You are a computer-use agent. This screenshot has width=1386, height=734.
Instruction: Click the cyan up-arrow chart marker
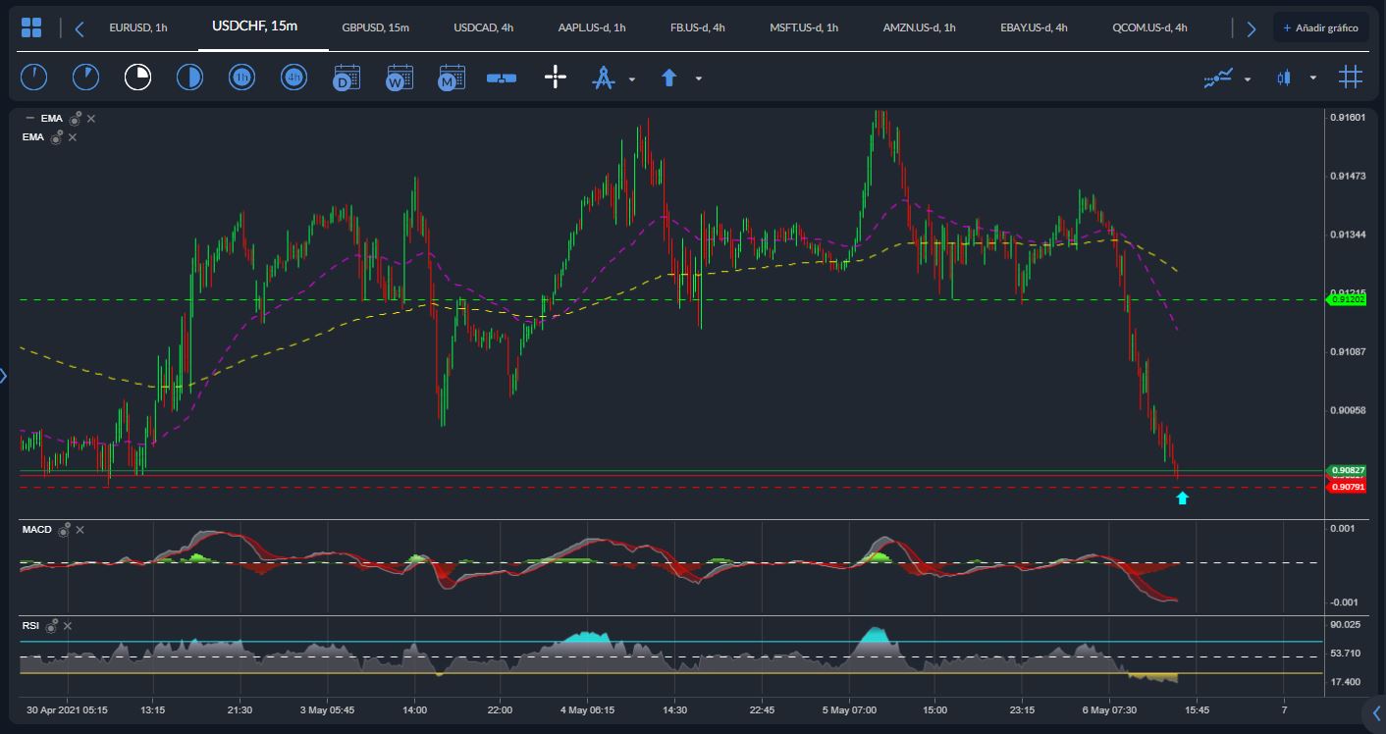coord(1182,498)
